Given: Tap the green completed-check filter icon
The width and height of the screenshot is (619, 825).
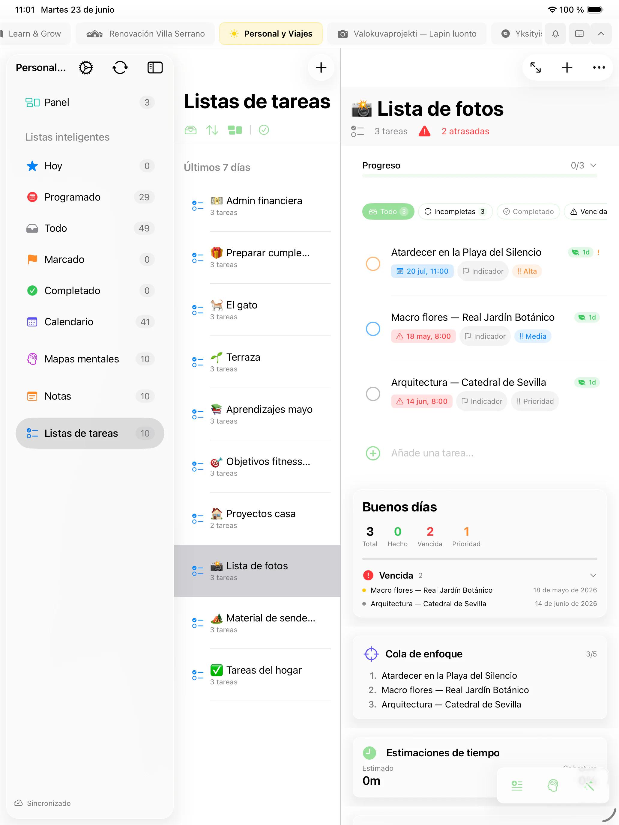Looking at the screenshot, I should click(x=264, y=130).
